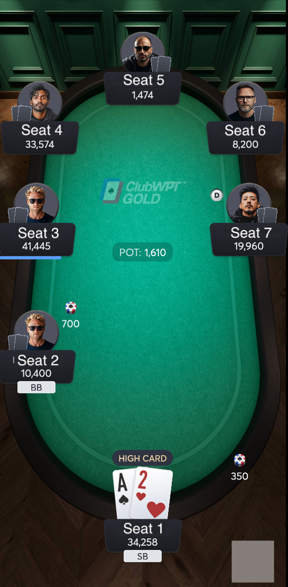Click the BB badge under Seat 2
288x587 pixels.
[36, 387]
